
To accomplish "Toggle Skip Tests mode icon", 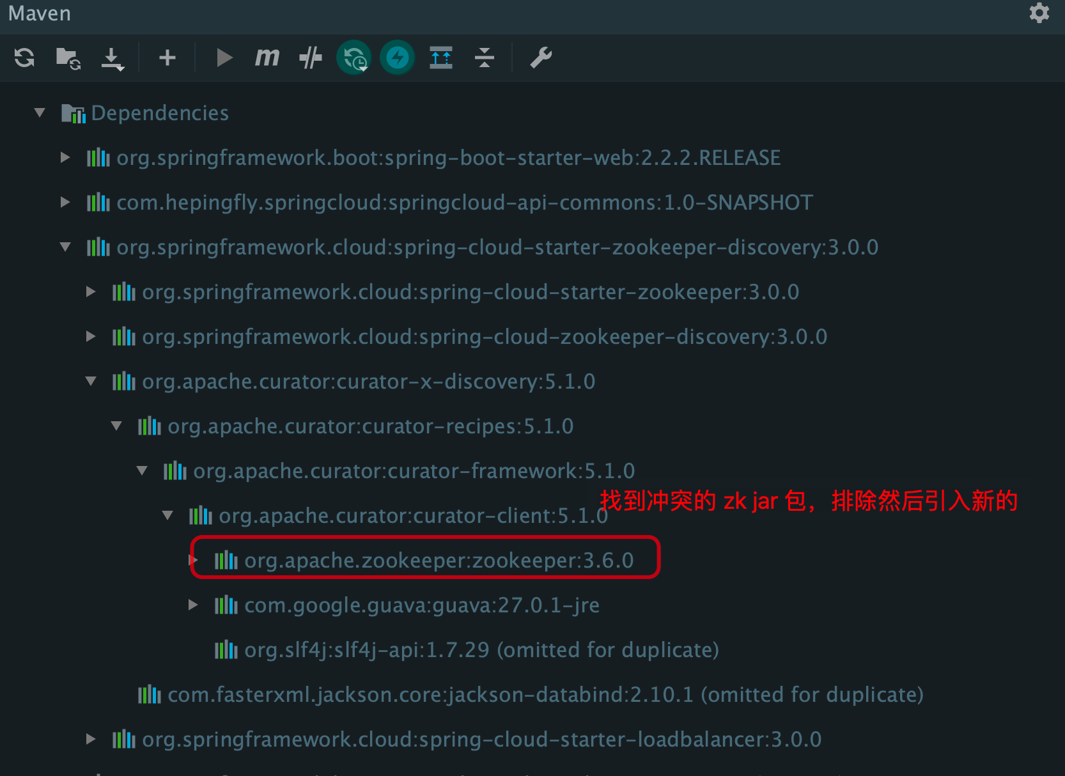I will (311, 58).
